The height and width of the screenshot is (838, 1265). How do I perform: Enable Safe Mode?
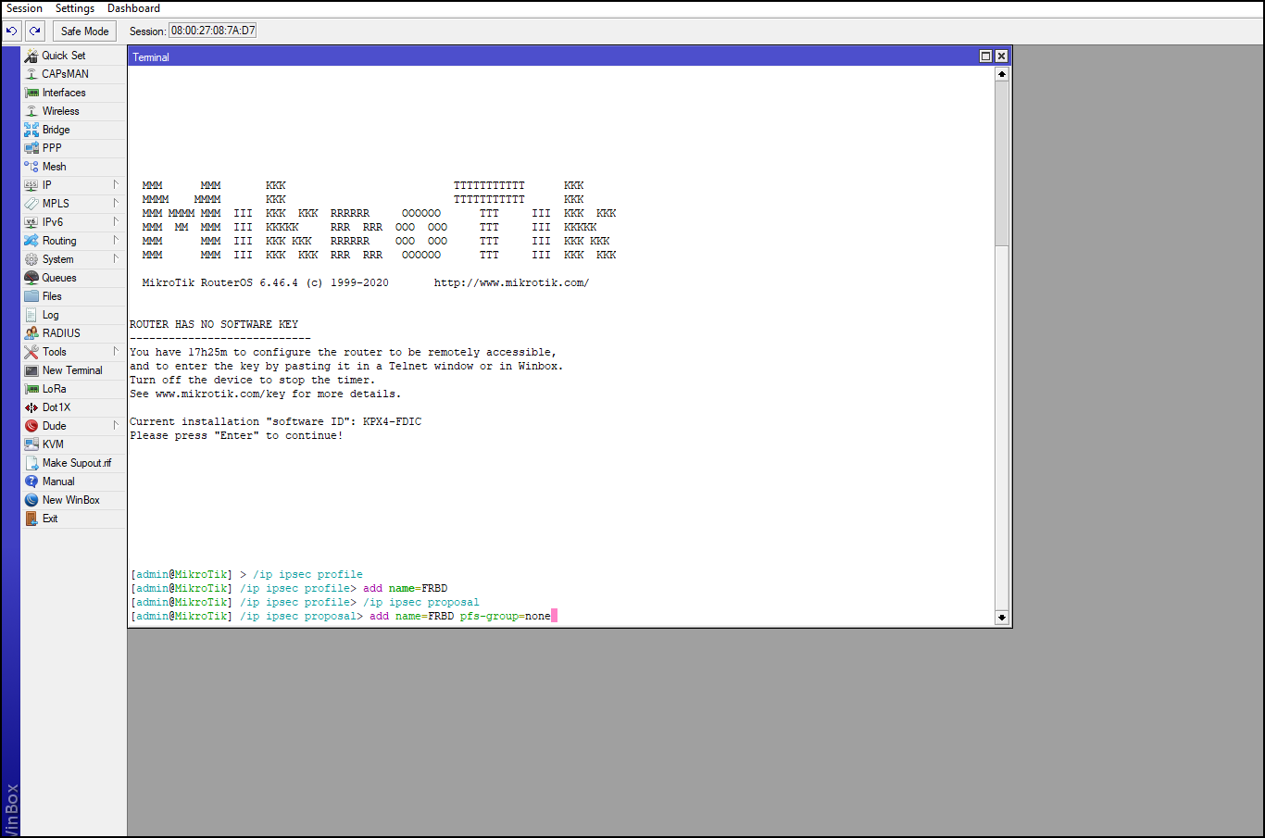pos(83,31)
